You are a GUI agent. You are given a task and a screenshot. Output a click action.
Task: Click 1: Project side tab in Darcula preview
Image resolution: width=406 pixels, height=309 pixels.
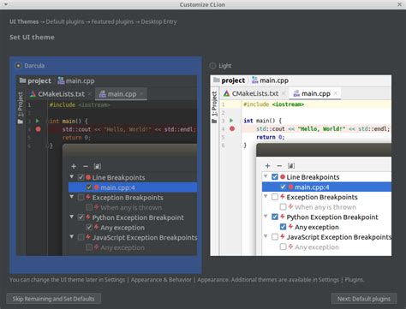(x=21, y=108)
